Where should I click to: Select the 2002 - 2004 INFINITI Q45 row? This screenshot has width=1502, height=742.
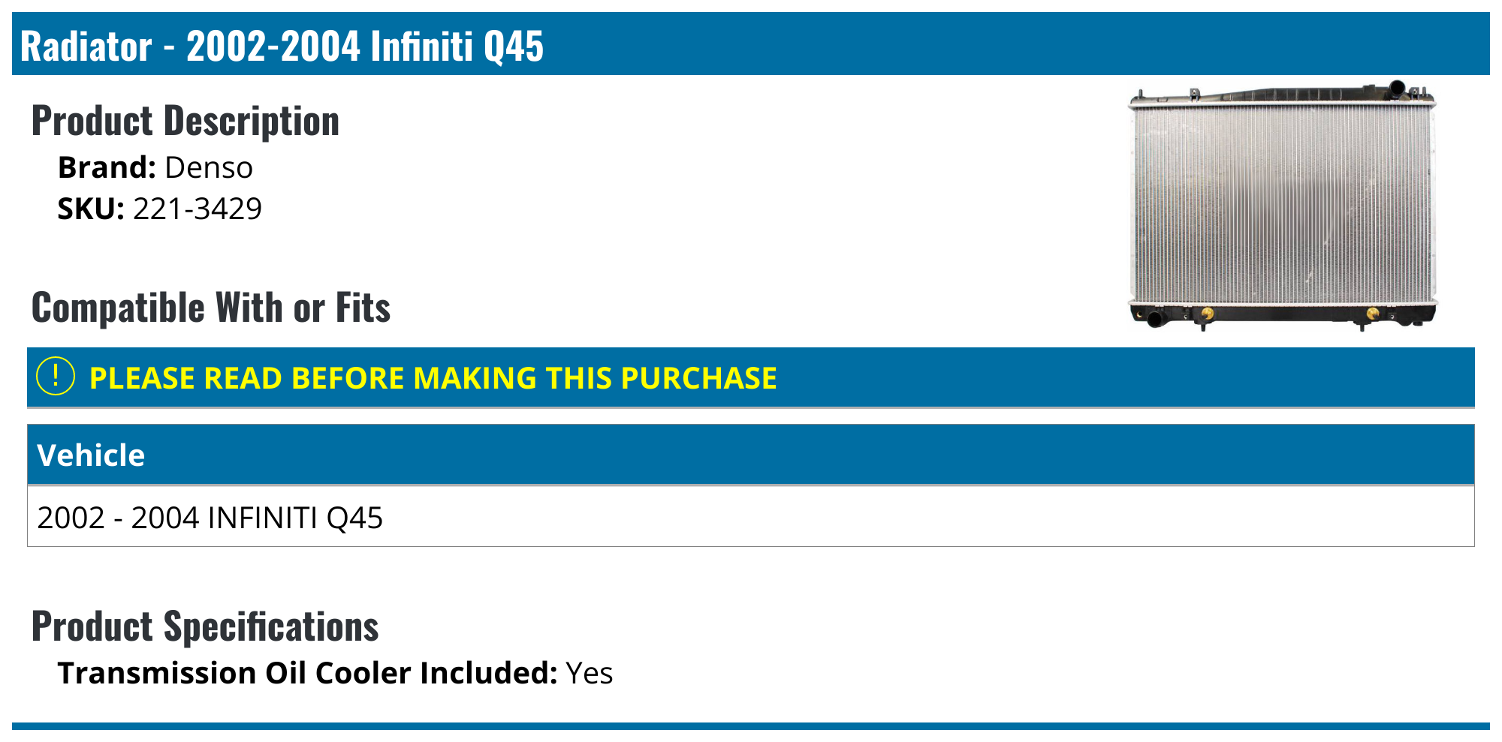(210, 518)
